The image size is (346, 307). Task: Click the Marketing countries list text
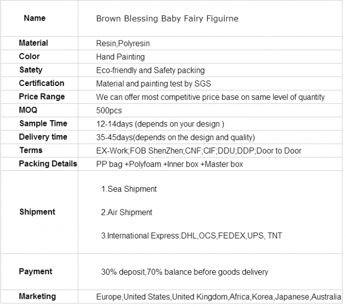(x=219, y=297)
